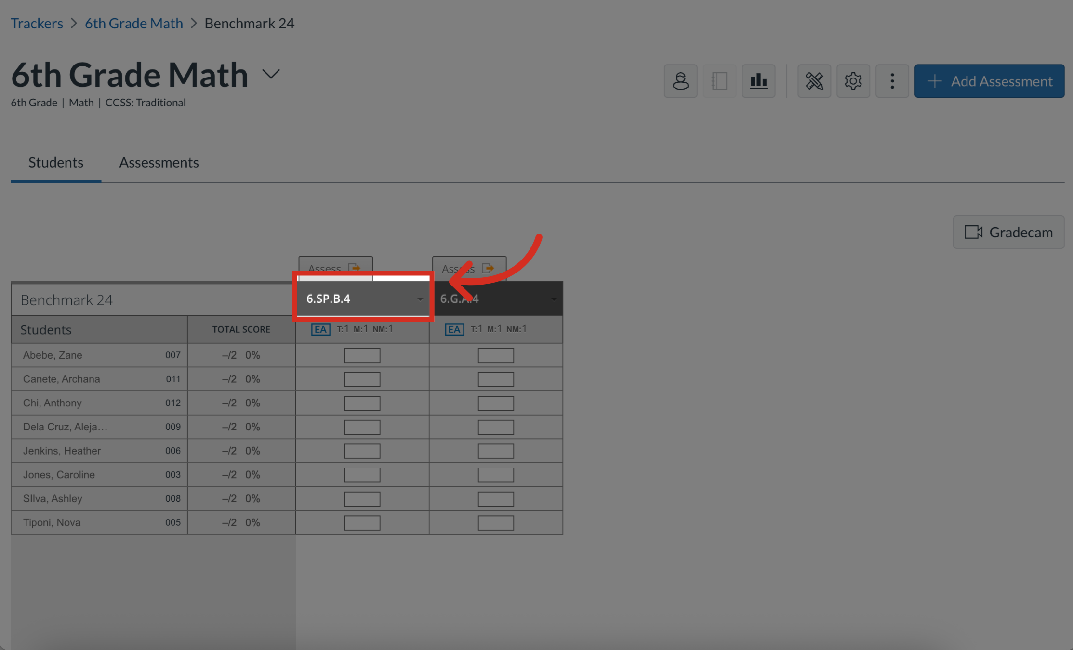Viewport: 1073px width, 650px height.
Task: Expand the 6th Grade Math title dropdown
Action: click(x=271, y=74)
